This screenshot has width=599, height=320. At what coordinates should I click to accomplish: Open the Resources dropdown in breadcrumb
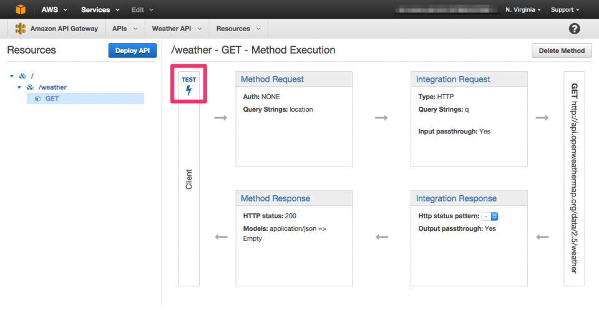click(238, 29)
